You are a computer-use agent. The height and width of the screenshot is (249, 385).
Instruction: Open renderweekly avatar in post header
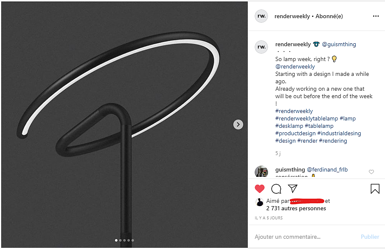[261, 16]
